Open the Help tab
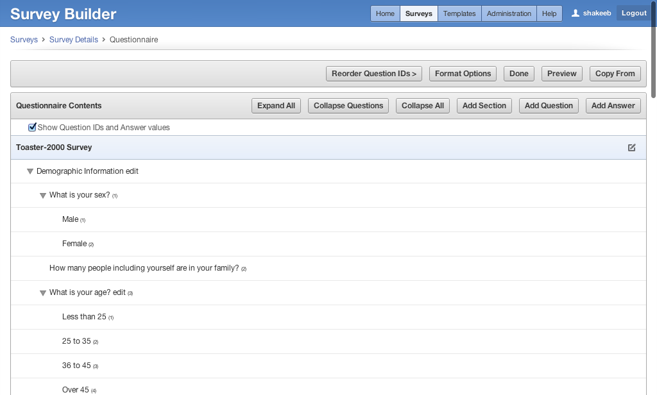The image size is (657, 395). click(x=549, y=13)
